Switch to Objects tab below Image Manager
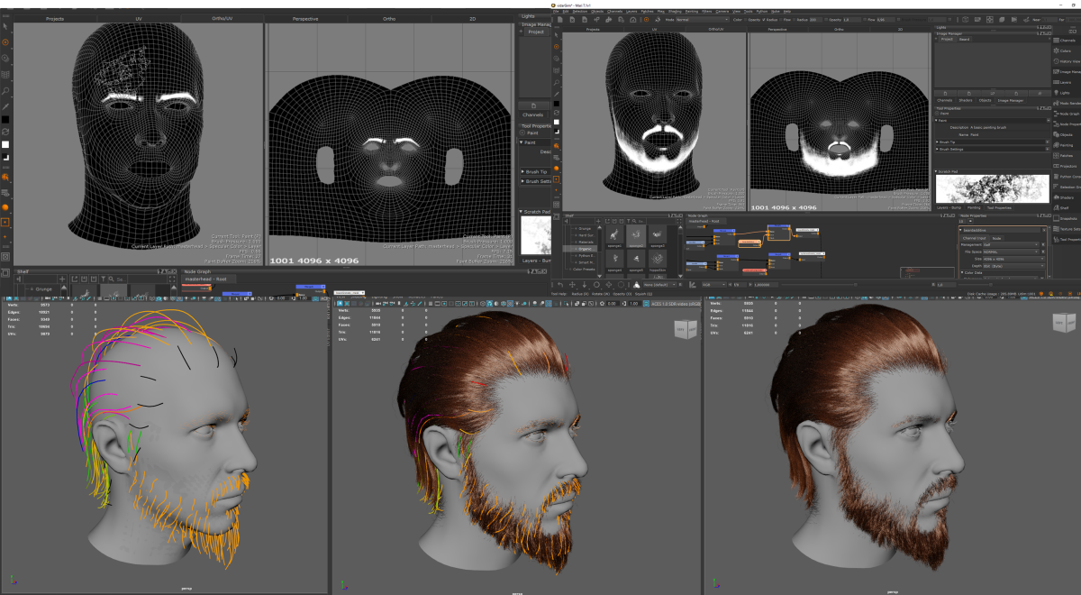1081x595 pixels. point(985,100)
